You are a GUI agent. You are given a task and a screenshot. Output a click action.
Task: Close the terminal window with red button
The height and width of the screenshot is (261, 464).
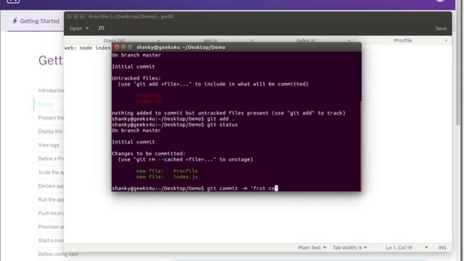117,47
